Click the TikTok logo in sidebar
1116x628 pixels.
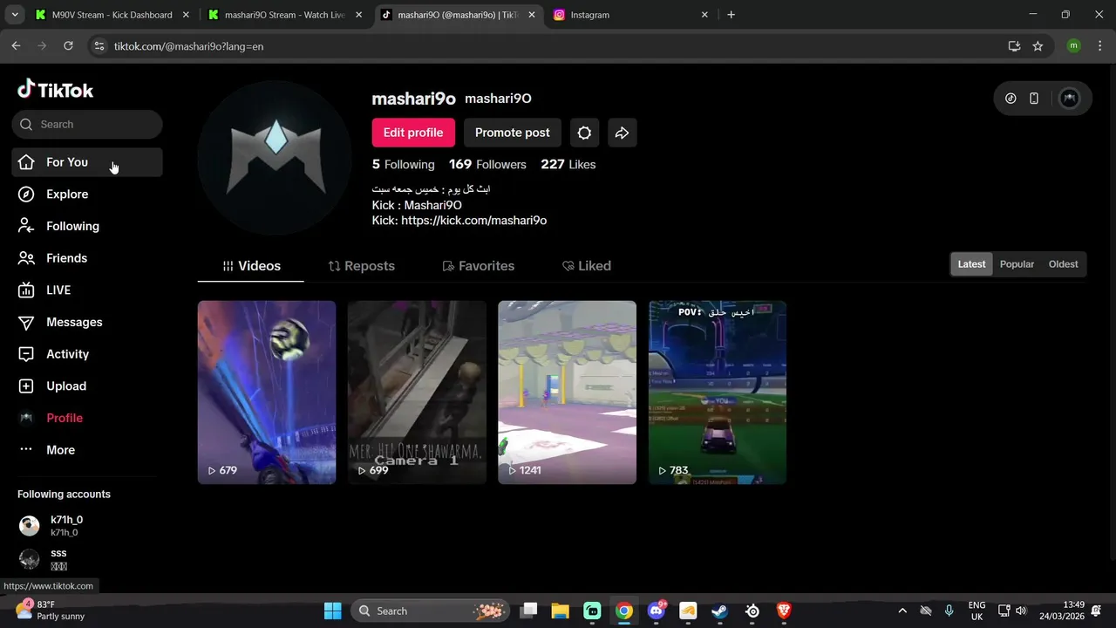click(x=55, y=90)
